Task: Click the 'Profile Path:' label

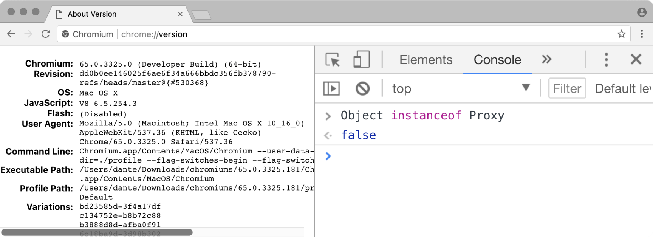Action: pos(46,189)
